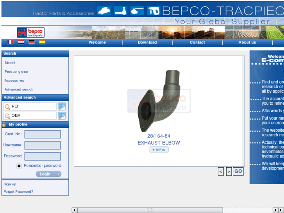Click the + infos button
This screenshot has height=213, width=284.
[159, 150]
